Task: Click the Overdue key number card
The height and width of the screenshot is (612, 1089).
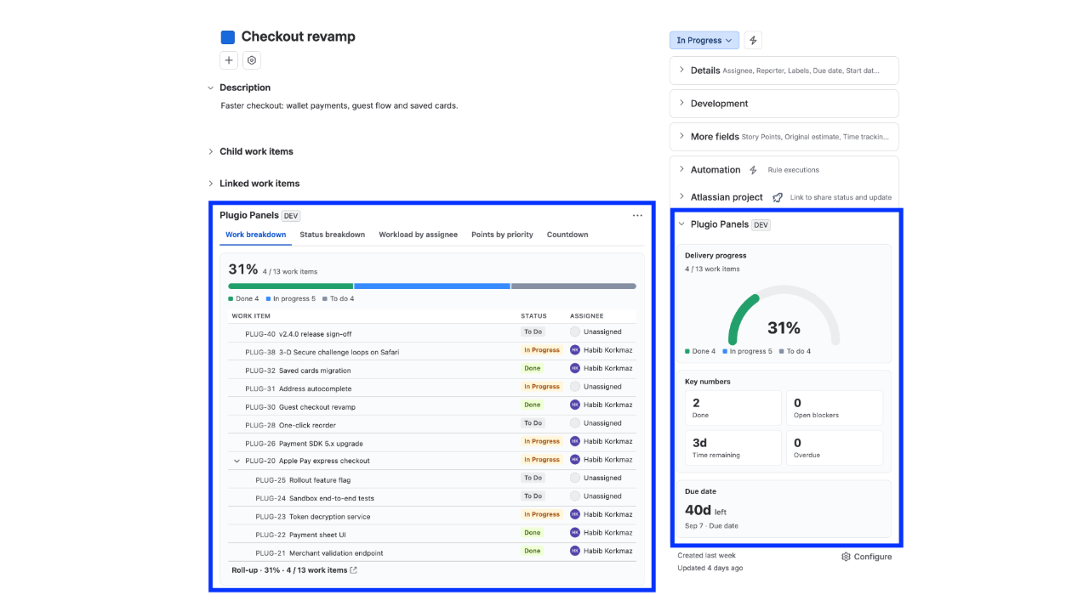Action: click(x=835, y=448)
